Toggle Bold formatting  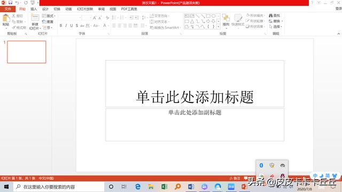61,26
